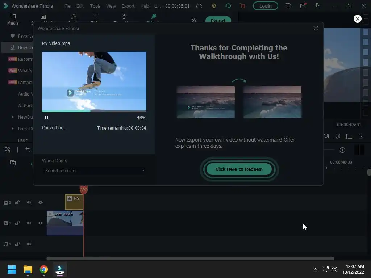Click the download icon in title bar
Image resolution: width=371 pixels, height=278 pixels.
click(x=317, y=6)
